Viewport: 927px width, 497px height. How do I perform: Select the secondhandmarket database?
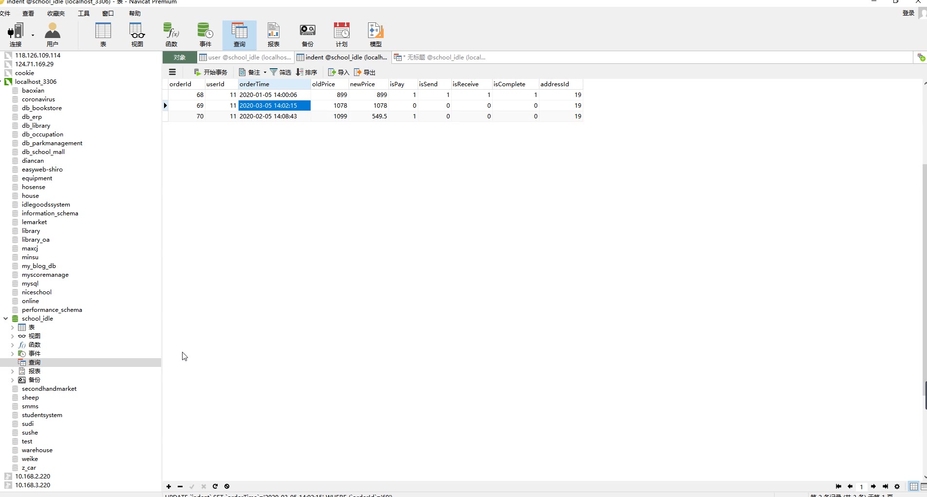[49, 389]
